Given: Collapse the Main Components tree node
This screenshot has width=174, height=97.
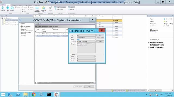Looking at the screenshot, I should pos(1,18).
